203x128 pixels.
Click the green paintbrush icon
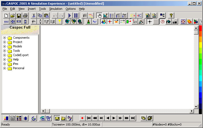[88, 22]
